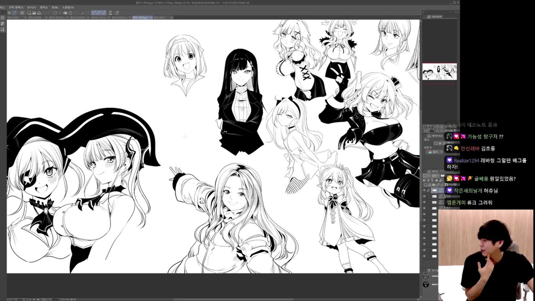Toggle the first snap-to-ruler button
Viewport: 535px width, 301px height.
click(x=94, y=13)
